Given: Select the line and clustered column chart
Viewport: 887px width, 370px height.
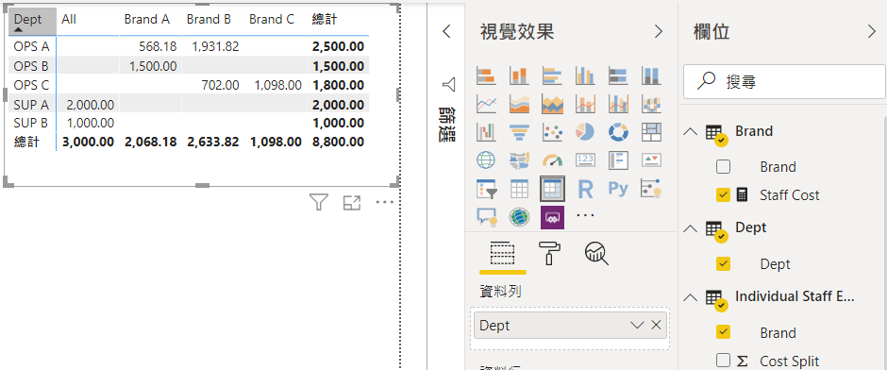Looking at the screenshot, I should coord(618,104).
